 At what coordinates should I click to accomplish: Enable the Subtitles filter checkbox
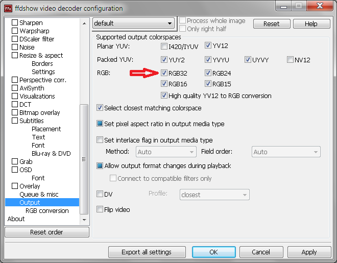(x=15, y=121)
